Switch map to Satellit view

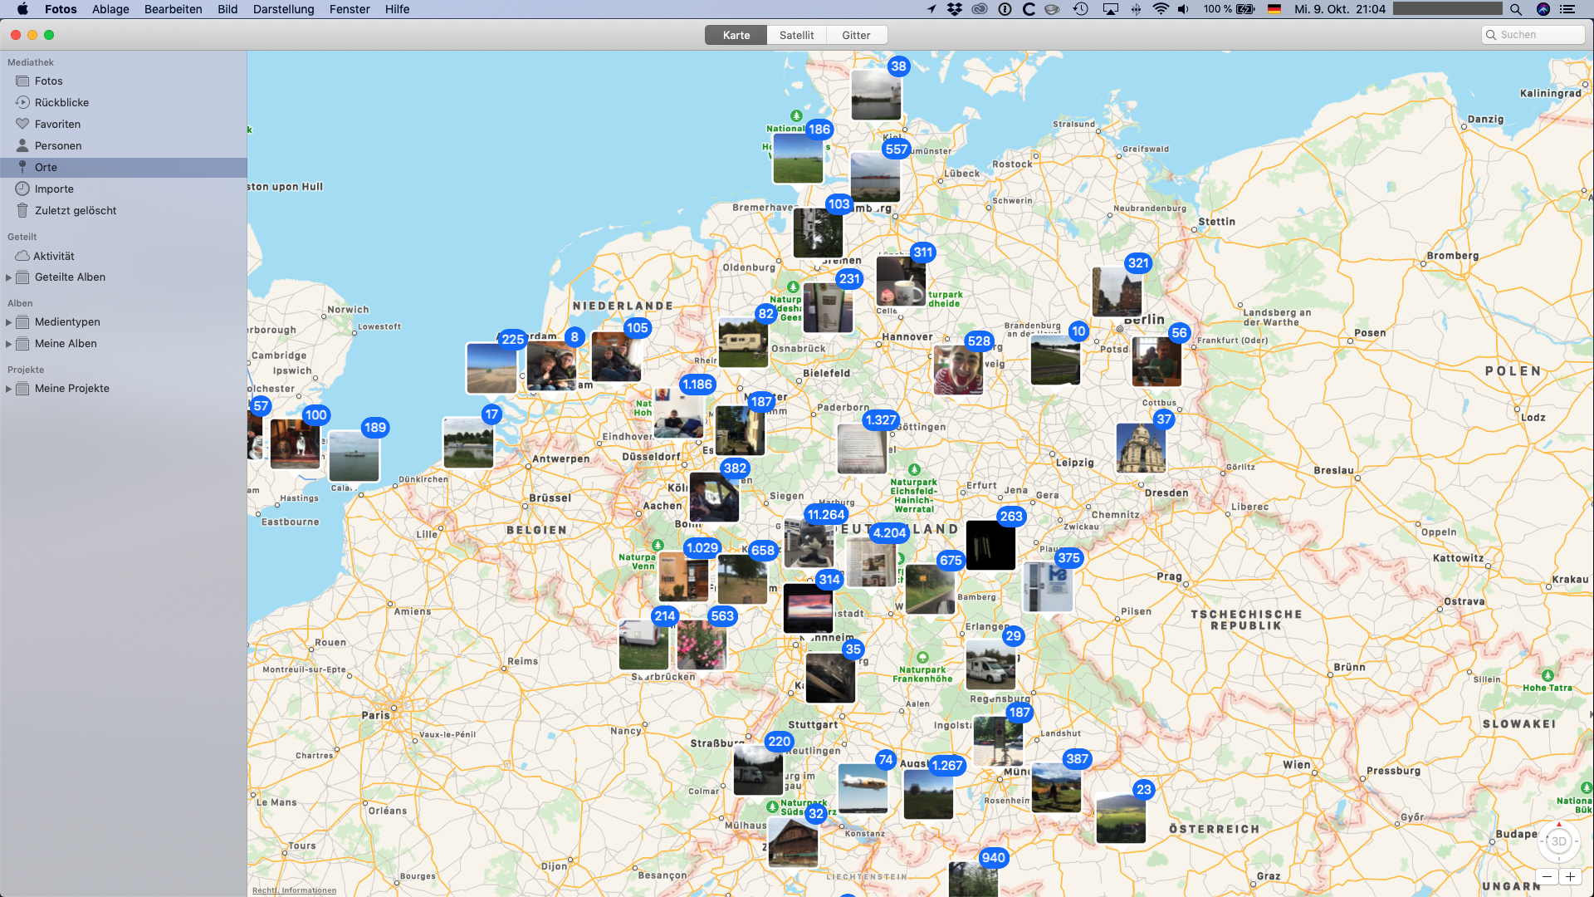pyautogui.click(x=796, y=35)
